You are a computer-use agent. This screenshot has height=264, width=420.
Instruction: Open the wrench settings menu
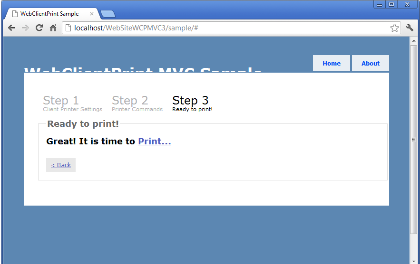tap(410, 28)
